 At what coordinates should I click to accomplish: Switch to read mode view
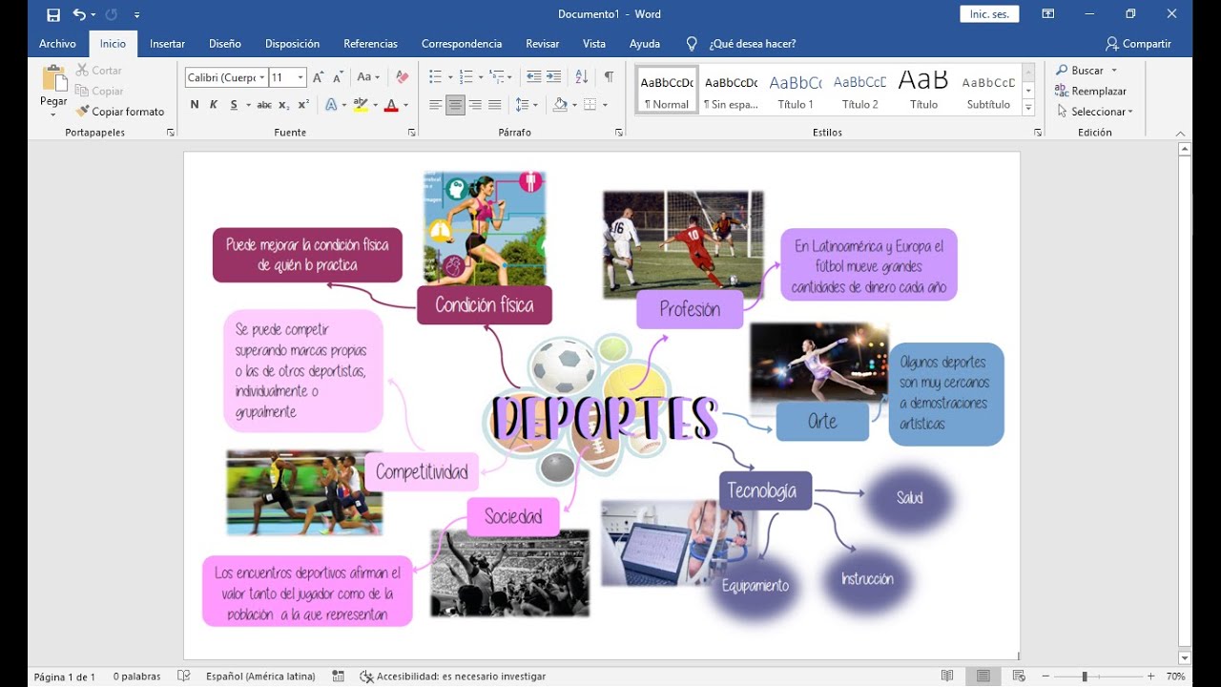[x=947, y=677]
